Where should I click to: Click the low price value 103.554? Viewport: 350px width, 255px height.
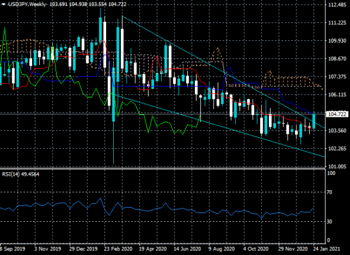click(97, 4)
